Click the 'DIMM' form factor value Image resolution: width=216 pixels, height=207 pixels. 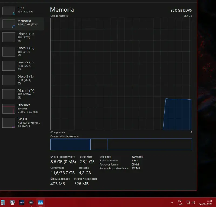click(x=135, y=164)
